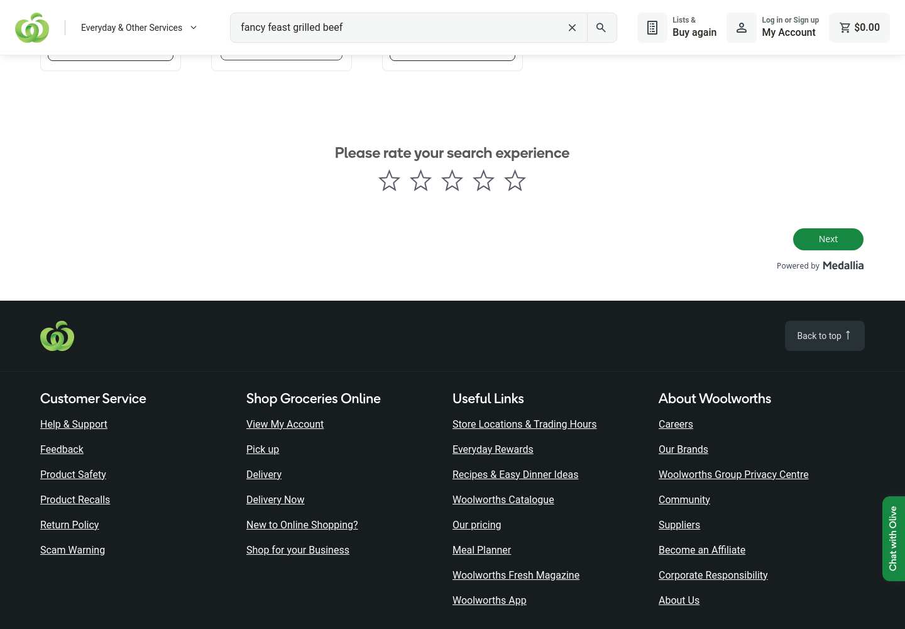The width and height of the screenshot is (905, 629).
Task: Rate search experience two stars
Action: (x=421, y=181)
